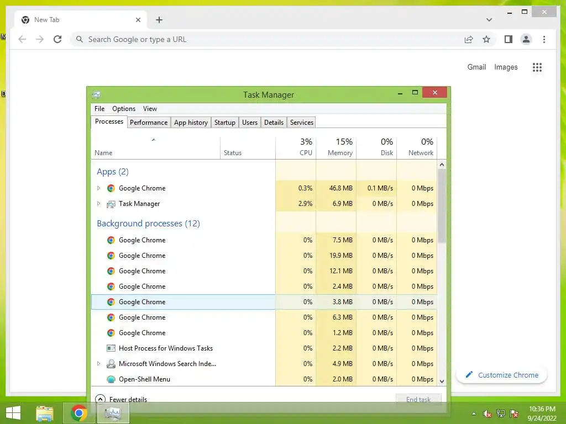Sort by the Disk column header
The height and width of the screenshot is (424, 566).
click(x=376, y=147)
